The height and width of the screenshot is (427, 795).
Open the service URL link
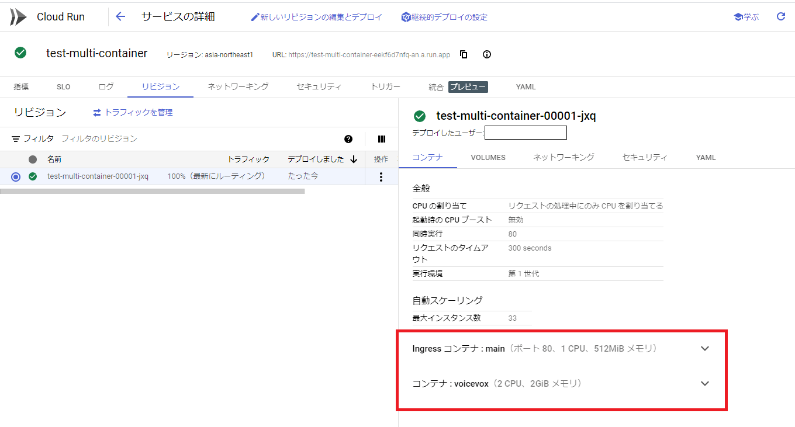click(x=369, y=55)
